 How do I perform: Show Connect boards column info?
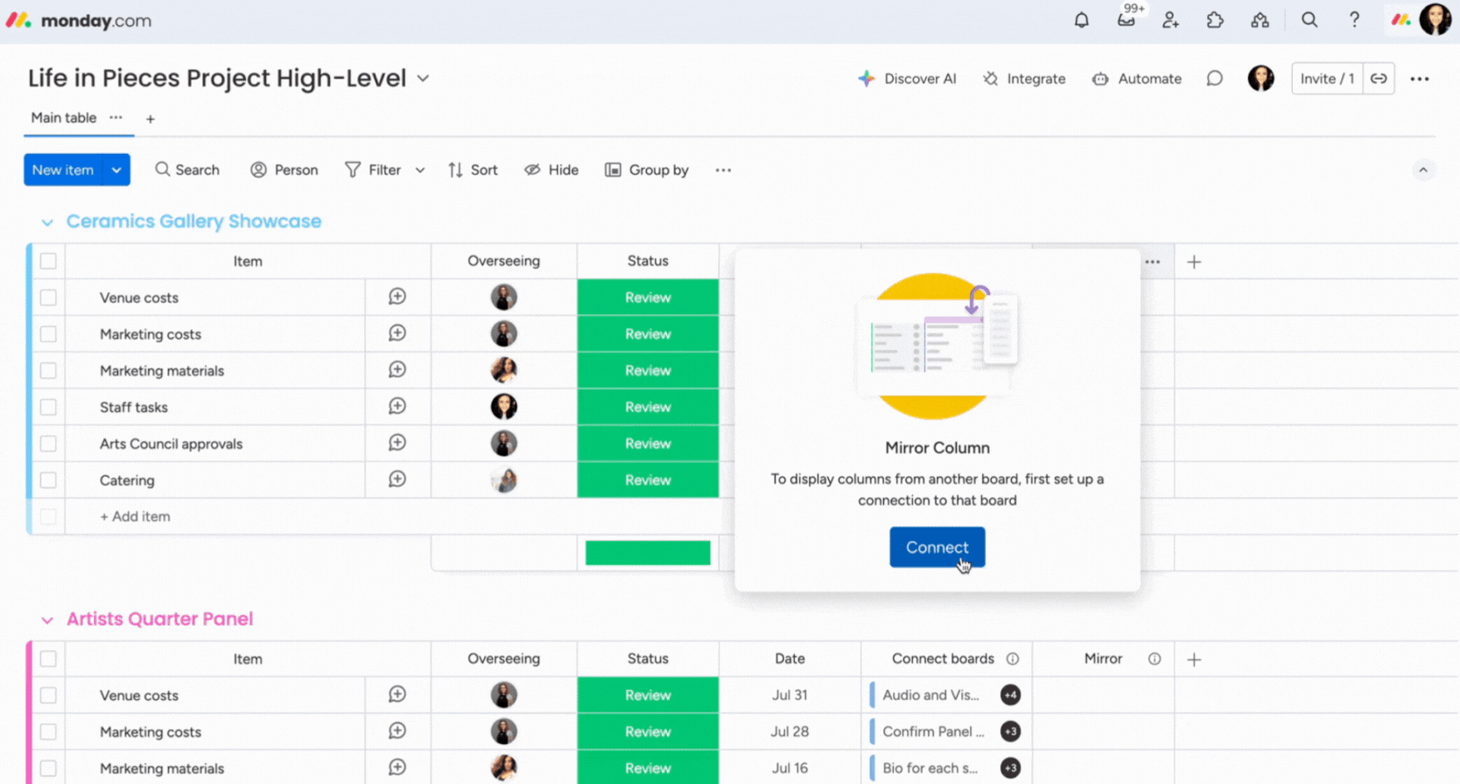coord(1013,659)
